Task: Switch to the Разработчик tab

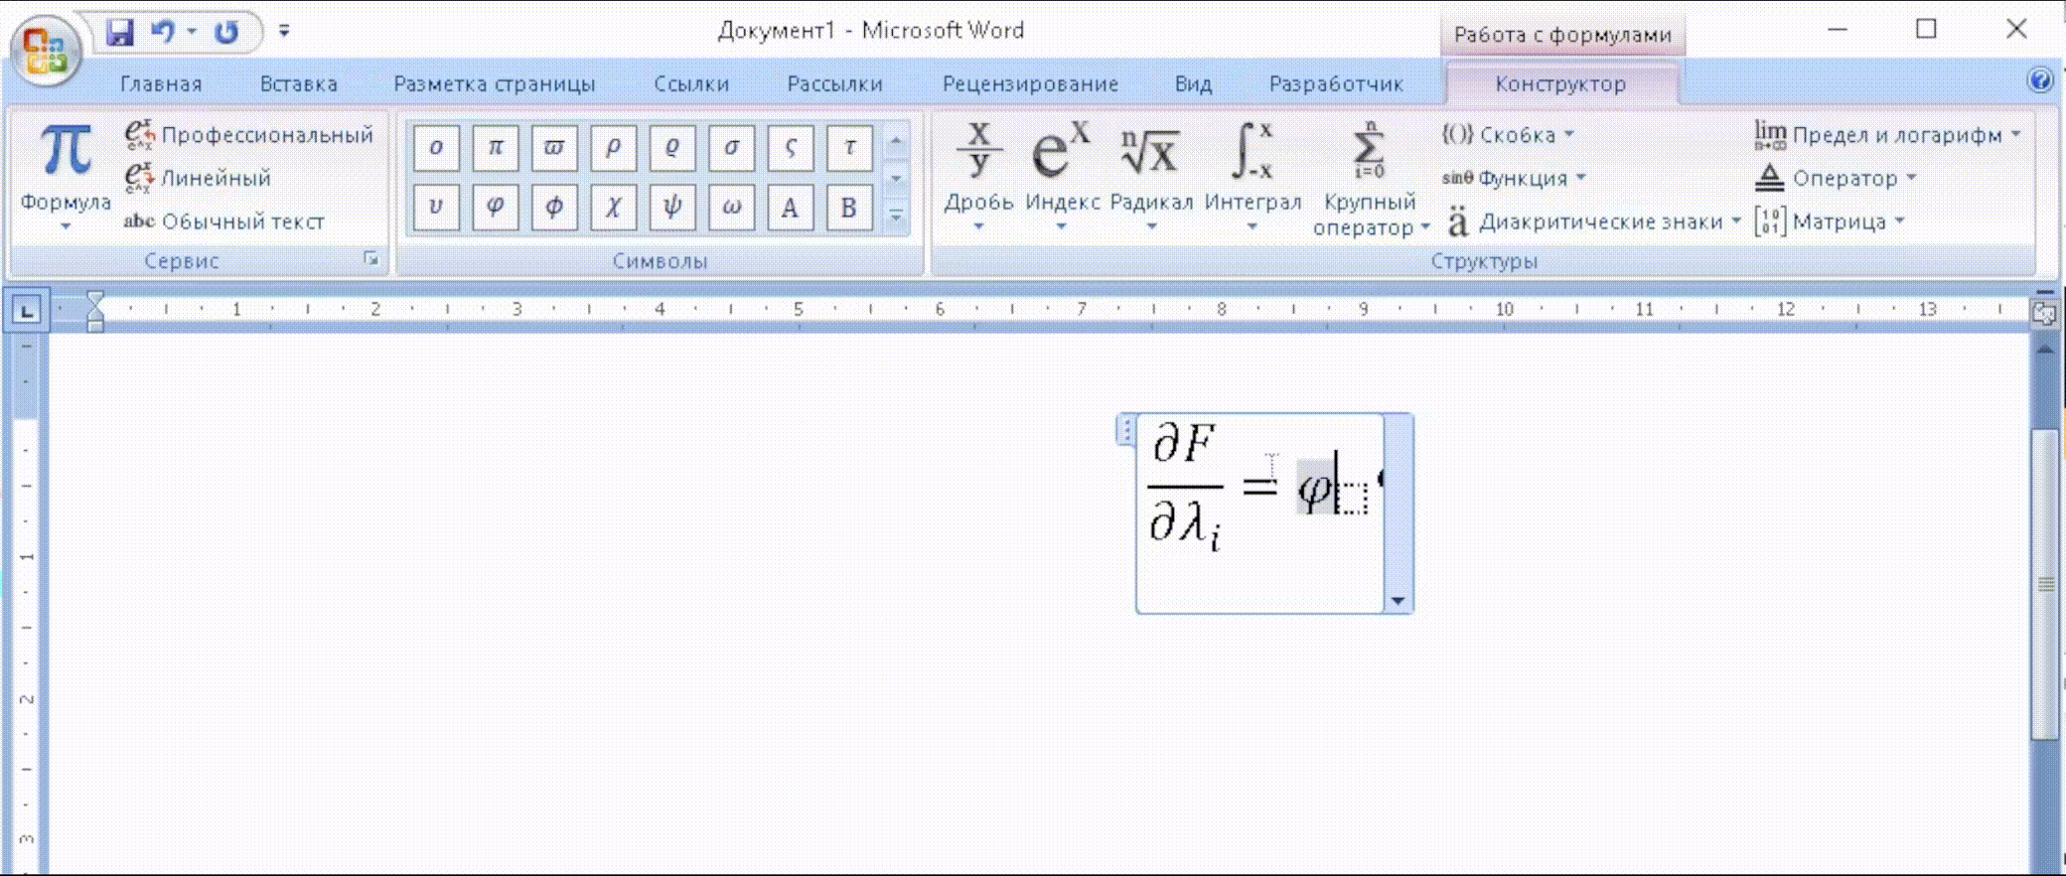Action: coord(1336,84)
